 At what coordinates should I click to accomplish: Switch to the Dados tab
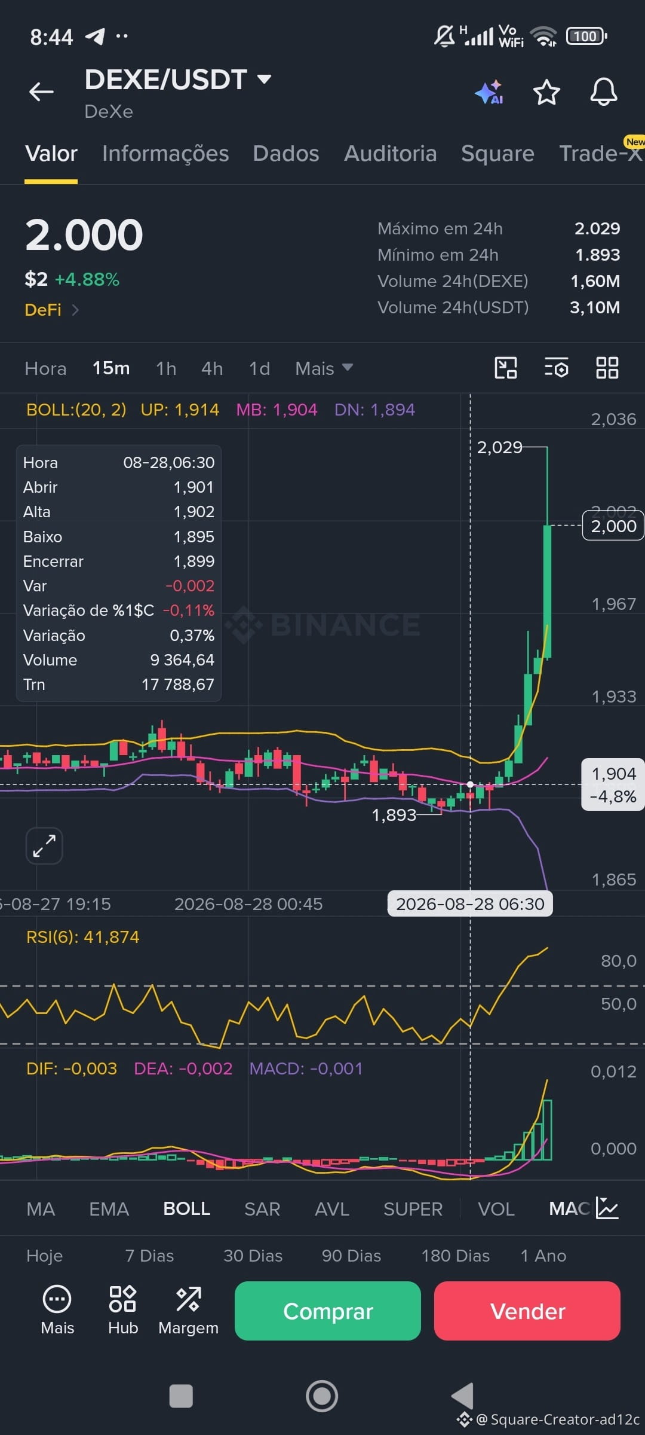(x=286, y=154)
